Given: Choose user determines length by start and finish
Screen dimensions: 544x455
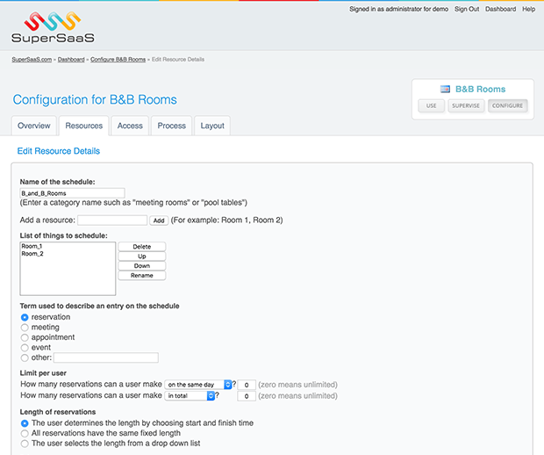Looking at the screenshot, I should [x=25, y=423].
